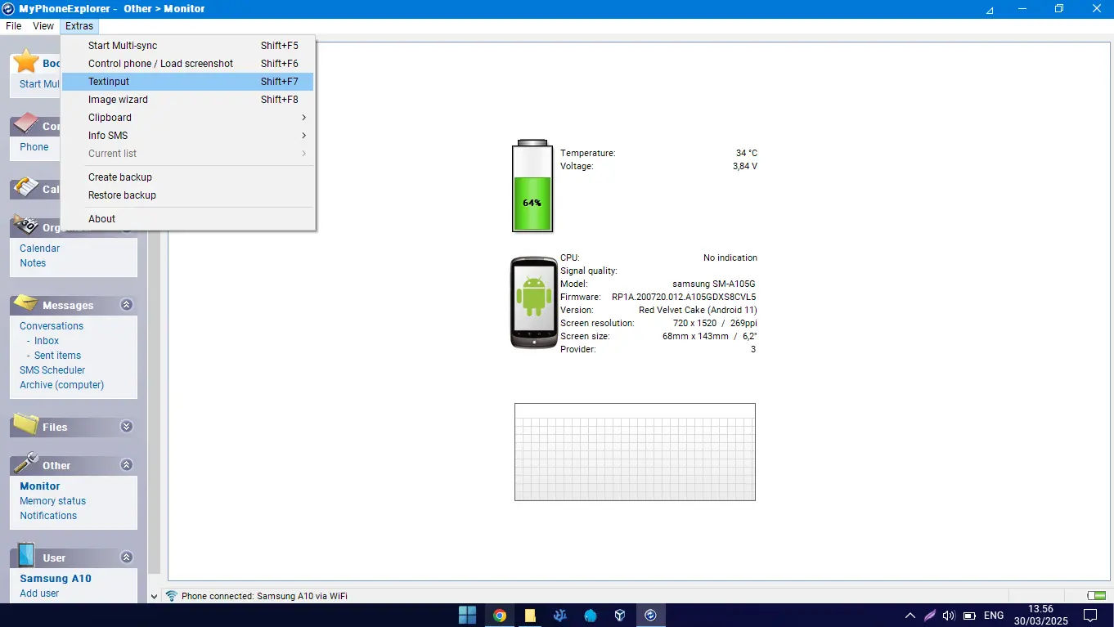Choose Start Multi-sync from Extras menu
This screenshot has height=627, width=1114.
click(187, 46)
